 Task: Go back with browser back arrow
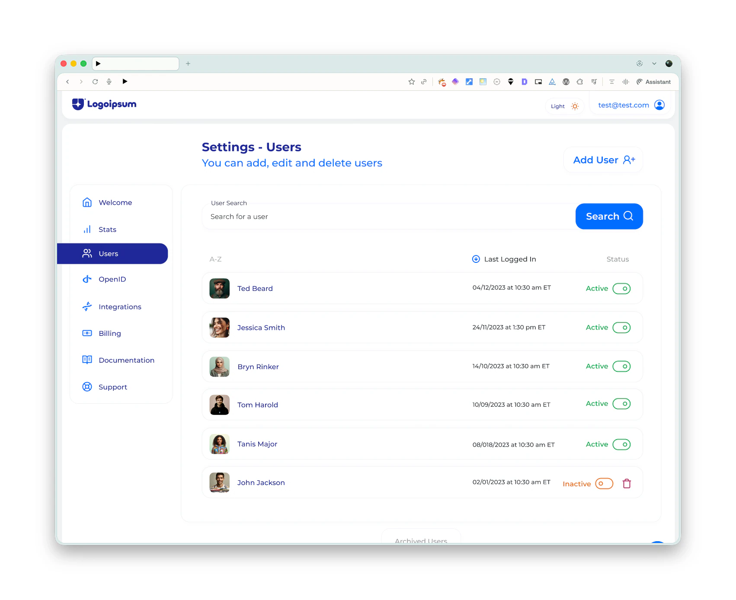[67, 82]
